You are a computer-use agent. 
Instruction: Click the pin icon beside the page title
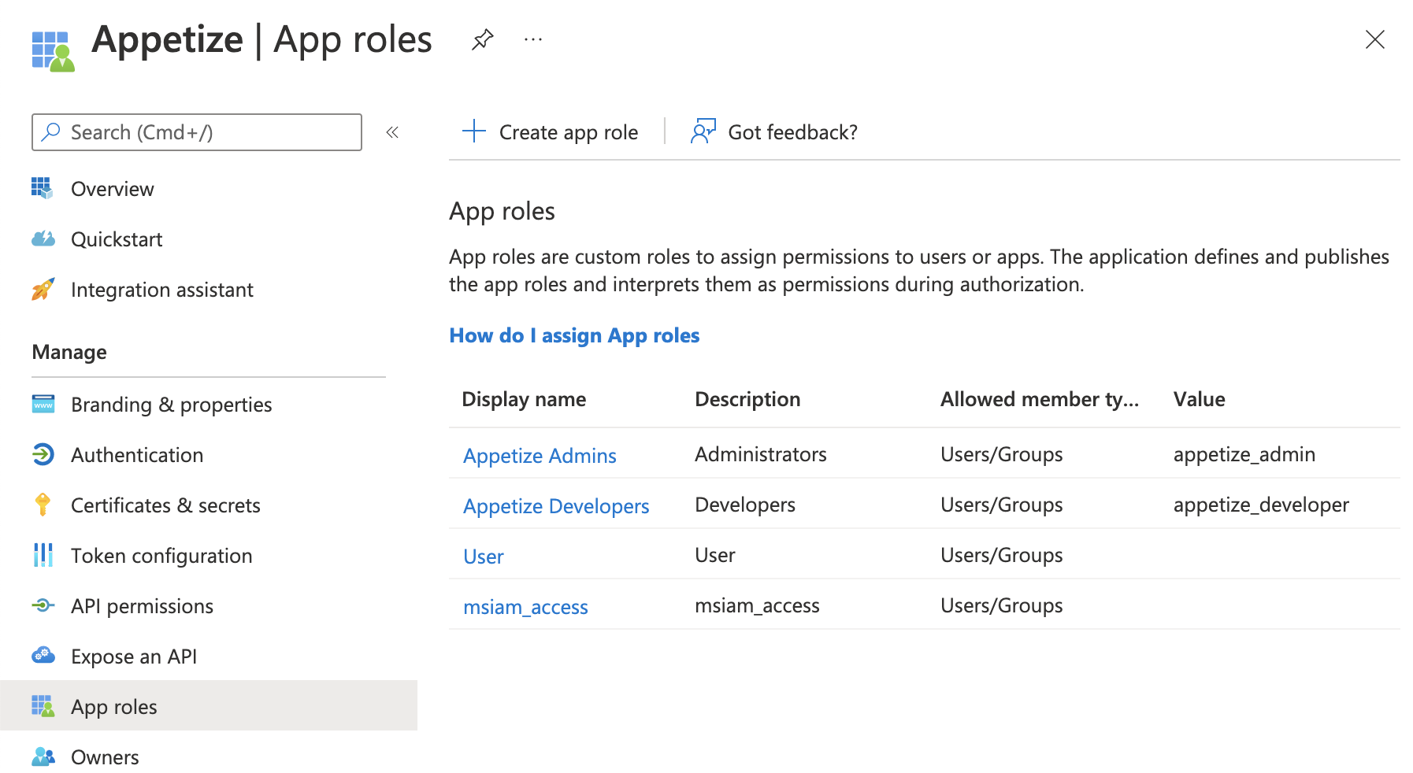pos(482,39)
